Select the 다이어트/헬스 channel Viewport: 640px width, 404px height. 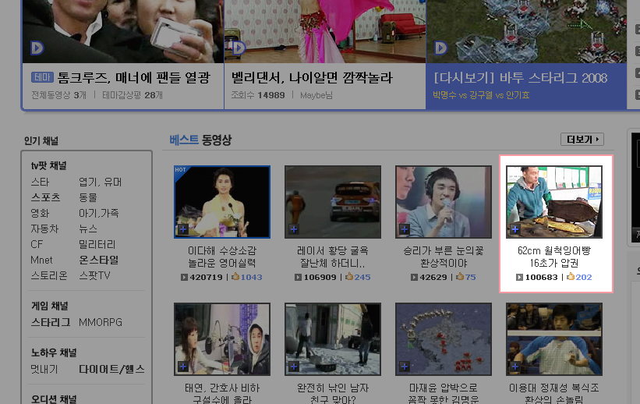pyautogui.click(x=111, y=369)
